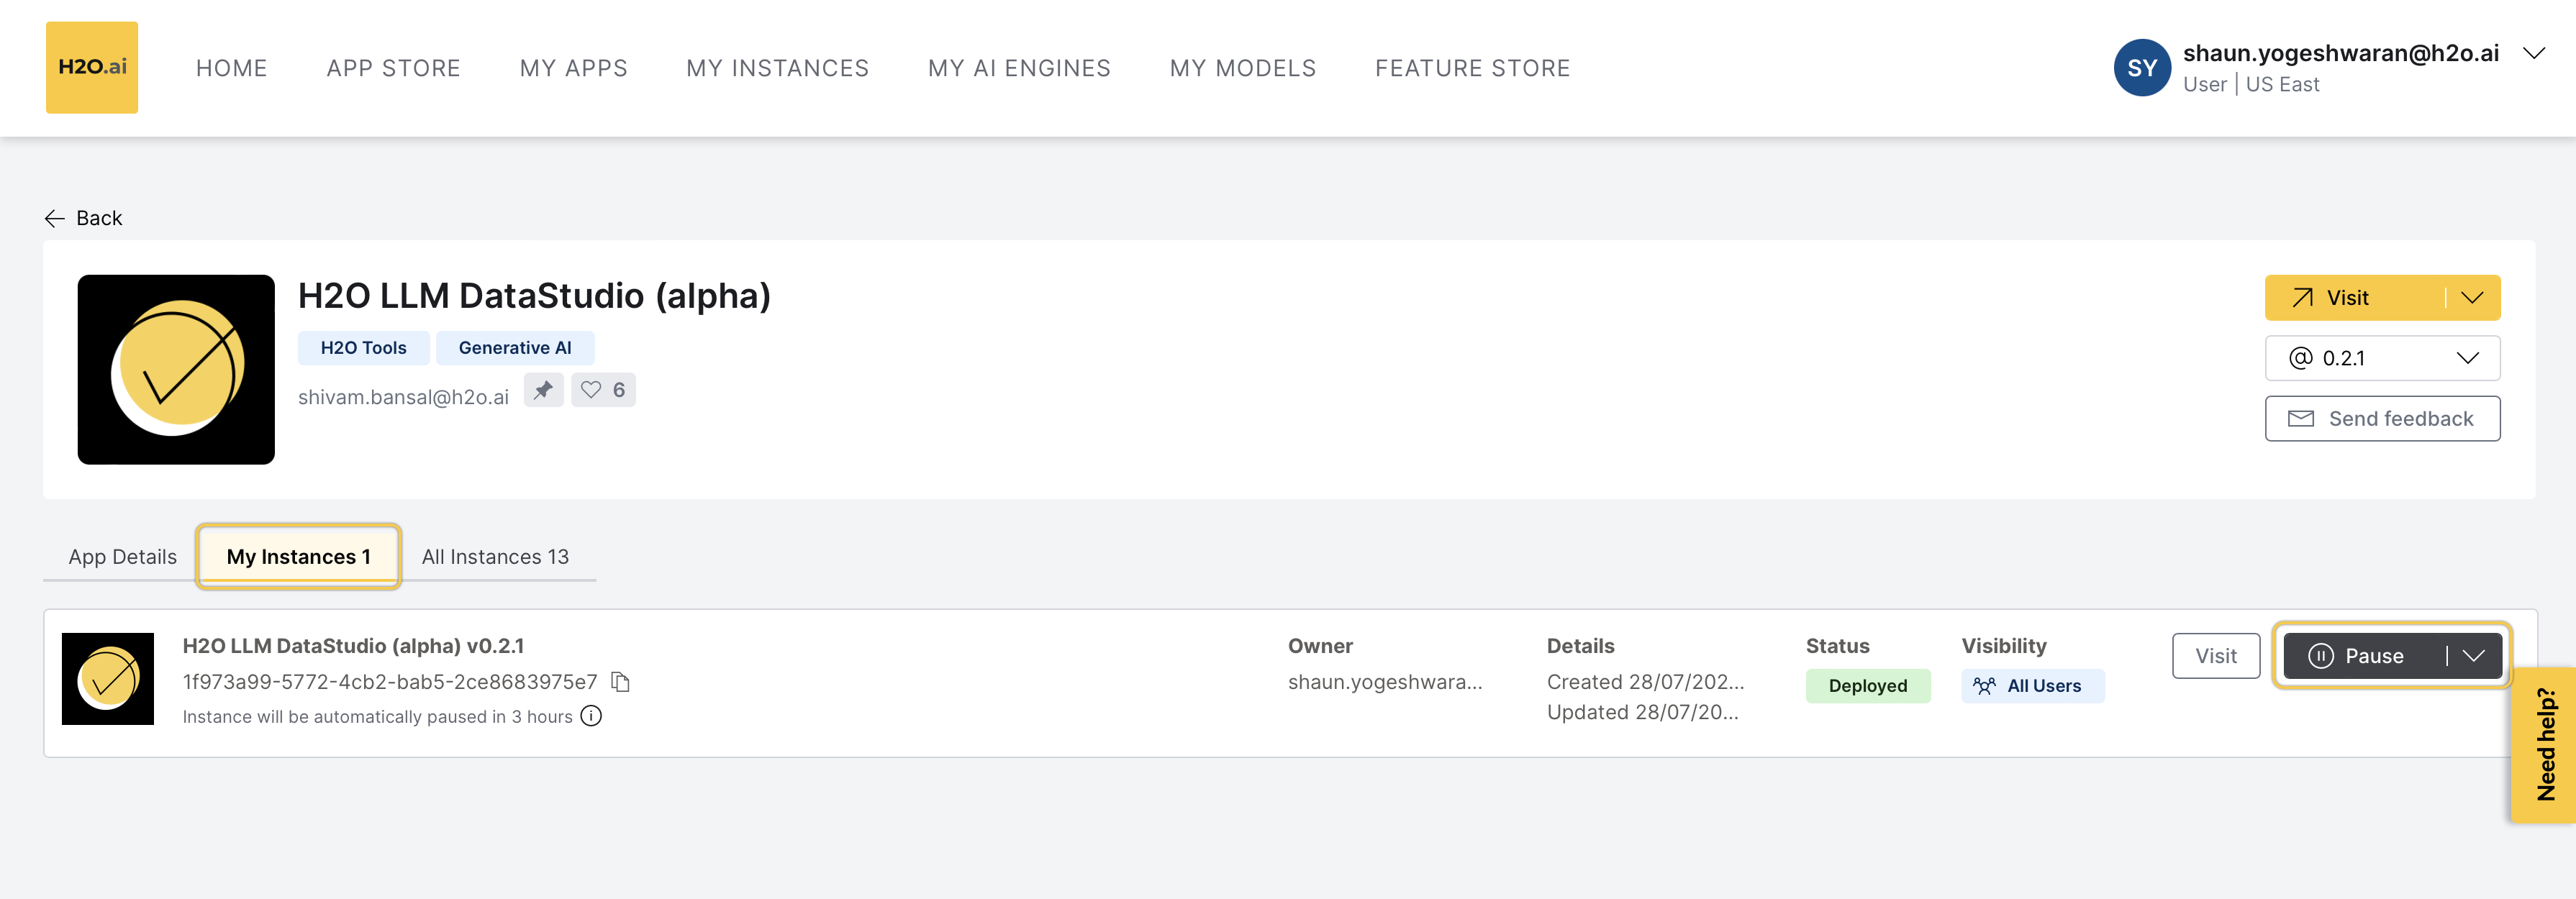The image size is (2576, 899).
Task: Click the All Users visibility badge
Action: click(x=2032, y=686)
